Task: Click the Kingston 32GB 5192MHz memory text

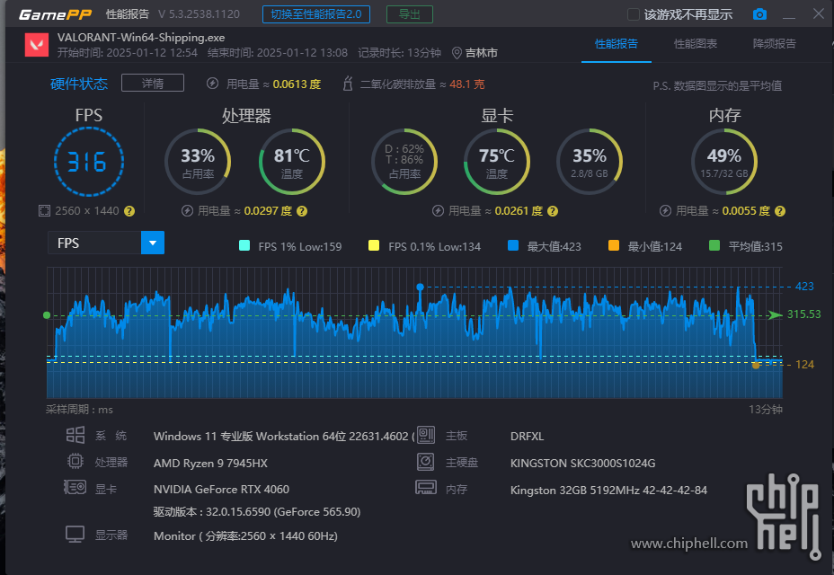Action: pos(608,491)
